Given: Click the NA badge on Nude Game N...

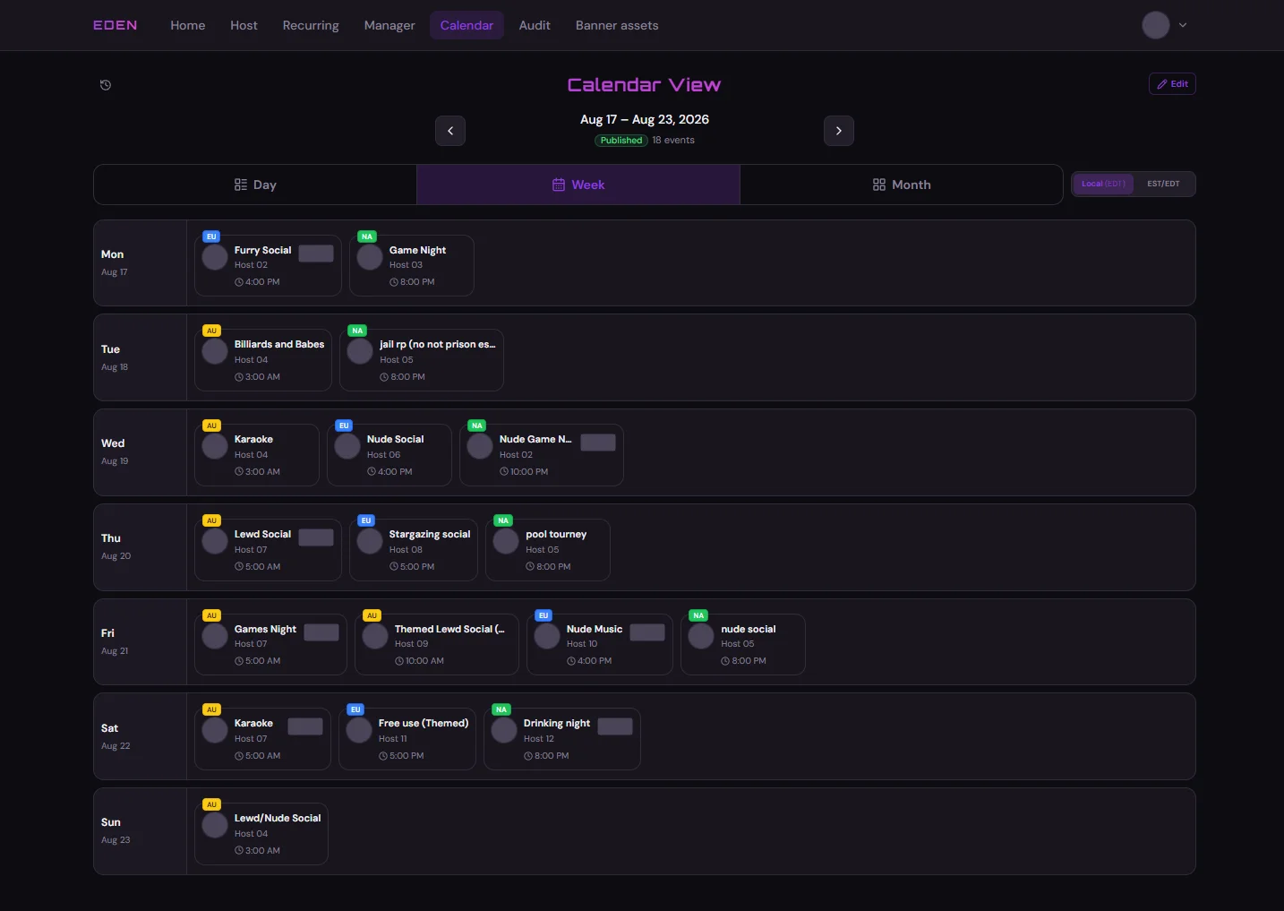Looking at the screenshot, I should 477,425.
